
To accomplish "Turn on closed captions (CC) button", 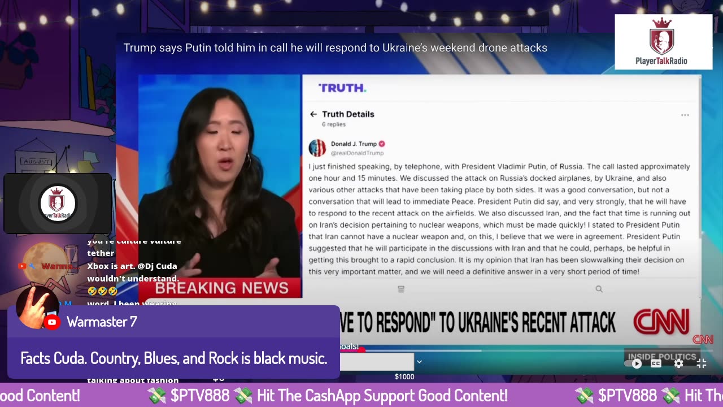I will 656,363.
